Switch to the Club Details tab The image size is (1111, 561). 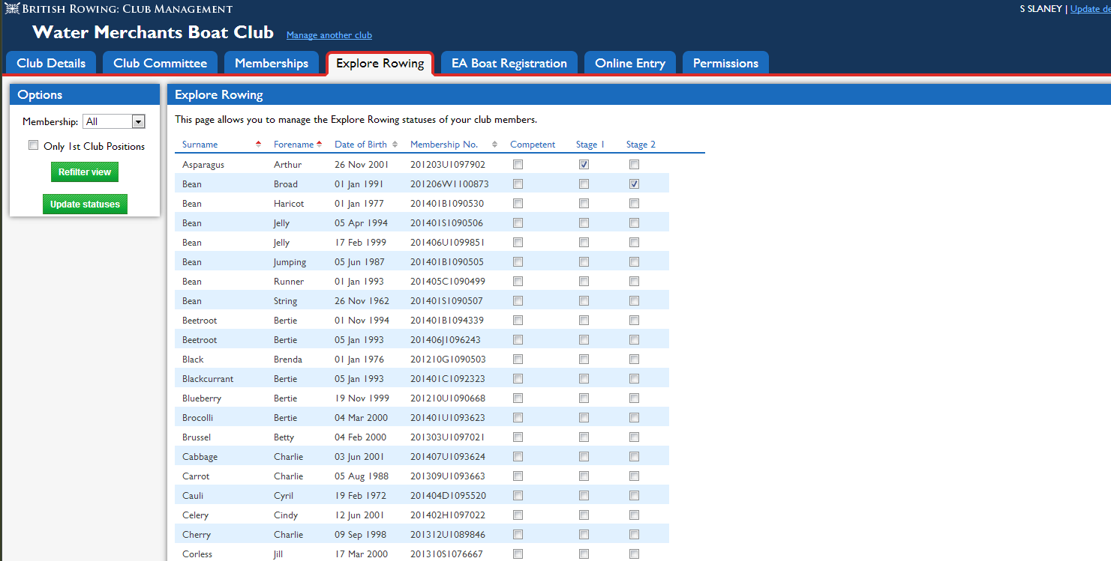point(51,63)
